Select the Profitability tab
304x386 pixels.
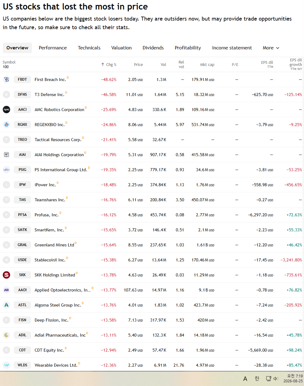tap(188, 48)
